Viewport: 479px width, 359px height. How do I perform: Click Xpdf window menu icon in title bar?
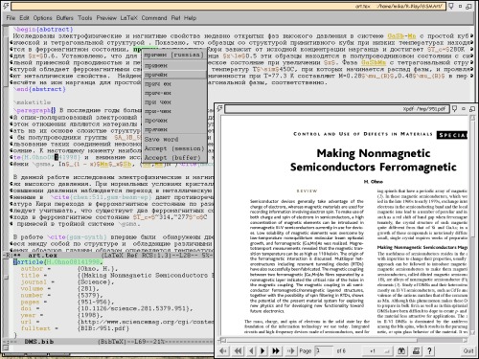click(219, 109)
